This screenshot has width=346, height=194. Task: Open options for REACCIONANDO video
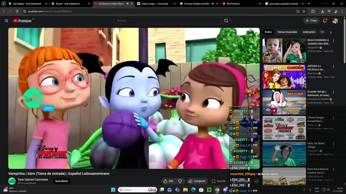(x=334, y=41)
